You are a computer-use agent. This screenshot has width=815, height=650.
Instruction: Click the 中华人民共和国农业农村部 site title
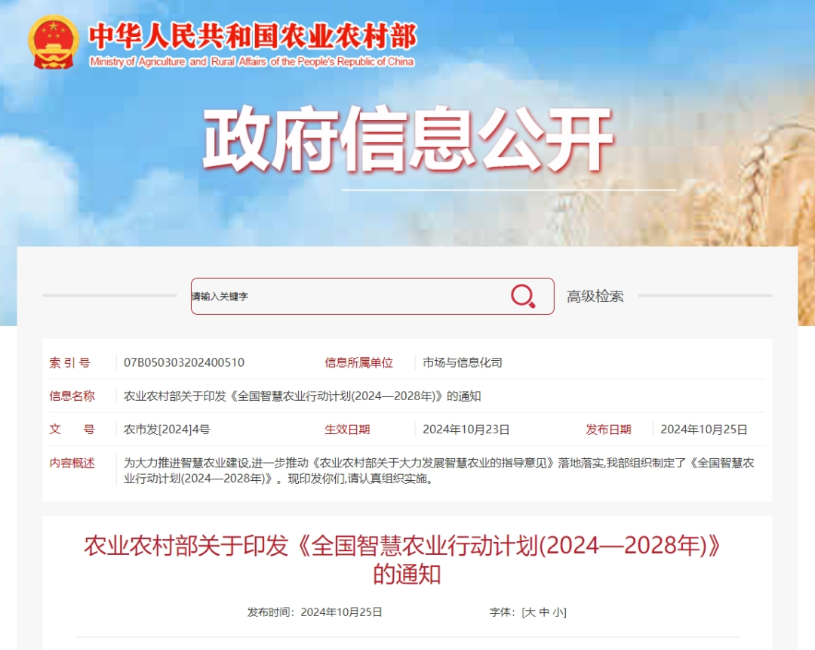click(252, 35)
